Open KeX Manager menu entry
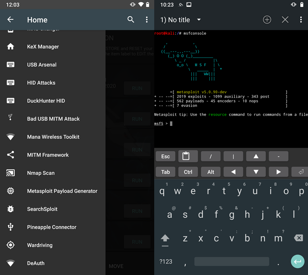Screen dimensions: 308x275 43,47
